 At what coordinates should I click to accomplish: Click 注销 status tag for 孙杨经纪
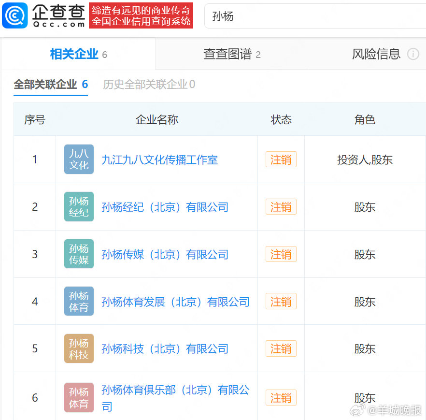point(281,206)
